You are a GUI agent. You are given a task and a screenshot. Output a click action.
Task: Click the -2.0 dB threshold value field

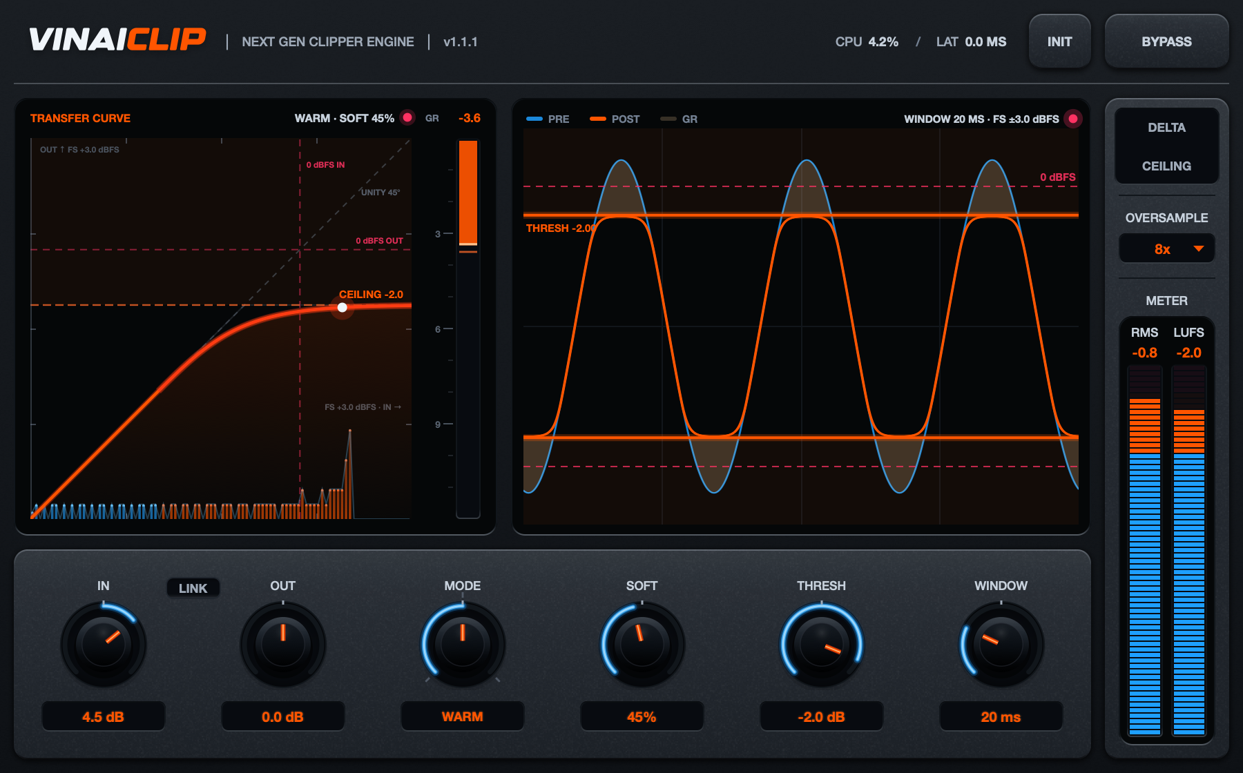822,716
